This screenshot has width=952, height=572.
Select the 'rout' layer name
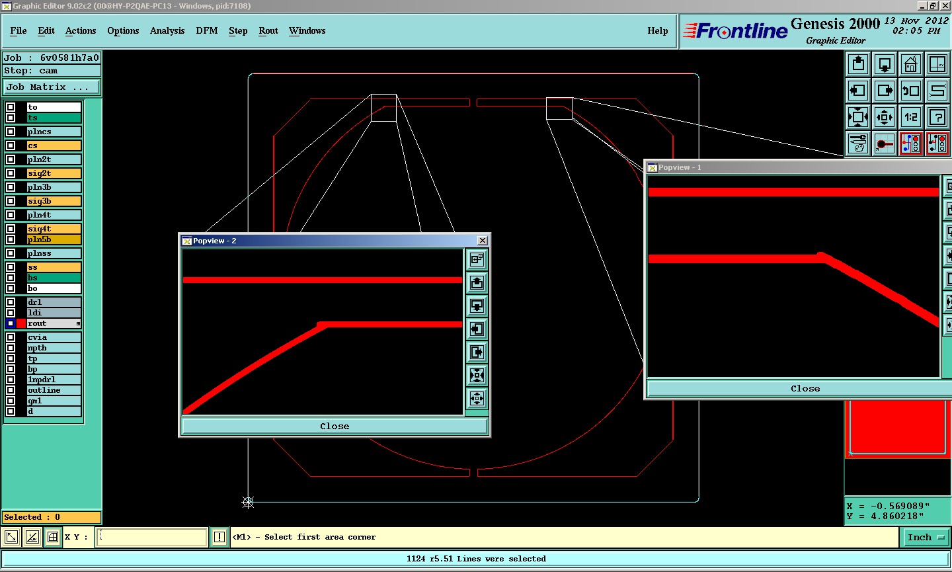pyautogui.click(x=54, y=323)
